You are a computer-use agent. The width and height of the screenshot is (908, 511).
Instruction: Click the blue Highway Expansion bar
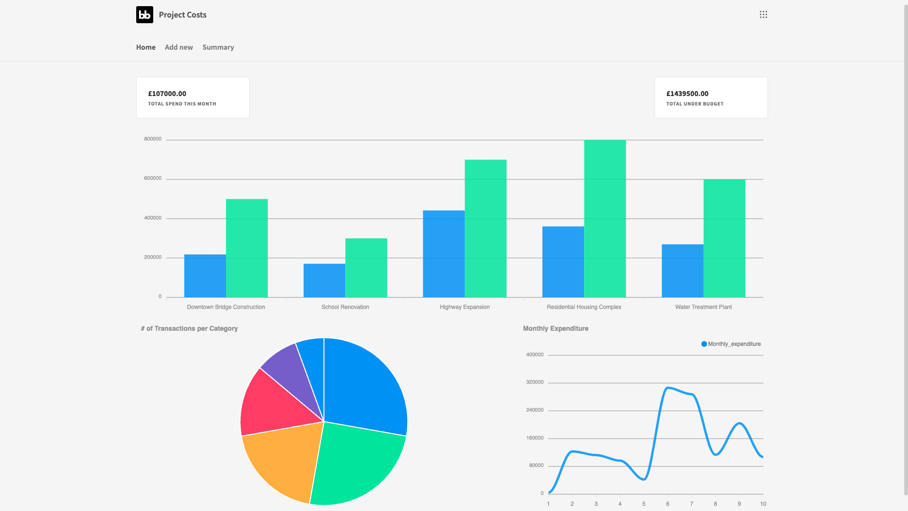[444, 254]
